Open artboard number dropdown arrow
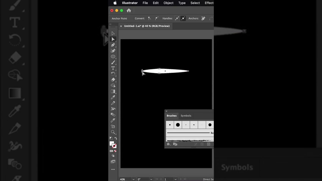Image resolution: width=322 pixels, height=181 pixels. (x=175, y=179)
